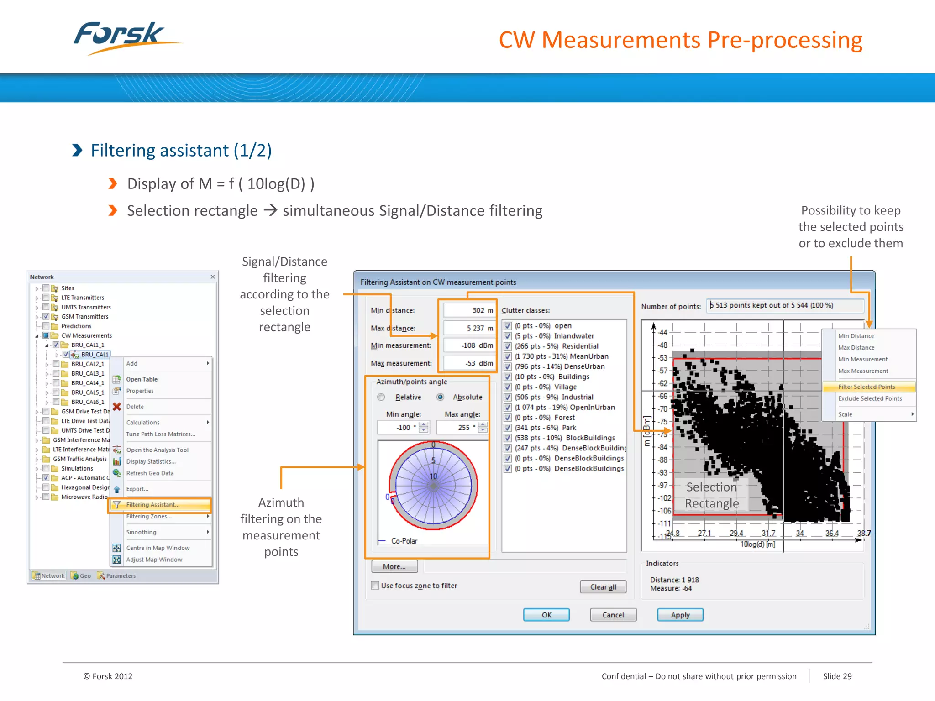The image size is (935, 701).
Task: Click the Cancel button
Action: pos(613,615)
